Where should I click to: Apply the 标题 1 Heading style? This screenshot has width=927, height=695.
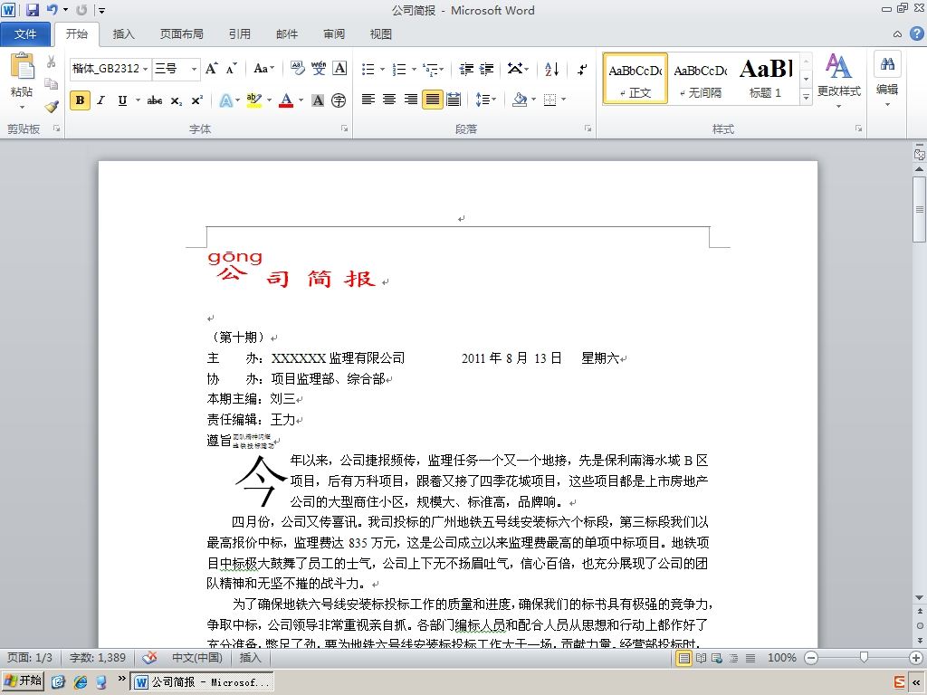[766, 78]
